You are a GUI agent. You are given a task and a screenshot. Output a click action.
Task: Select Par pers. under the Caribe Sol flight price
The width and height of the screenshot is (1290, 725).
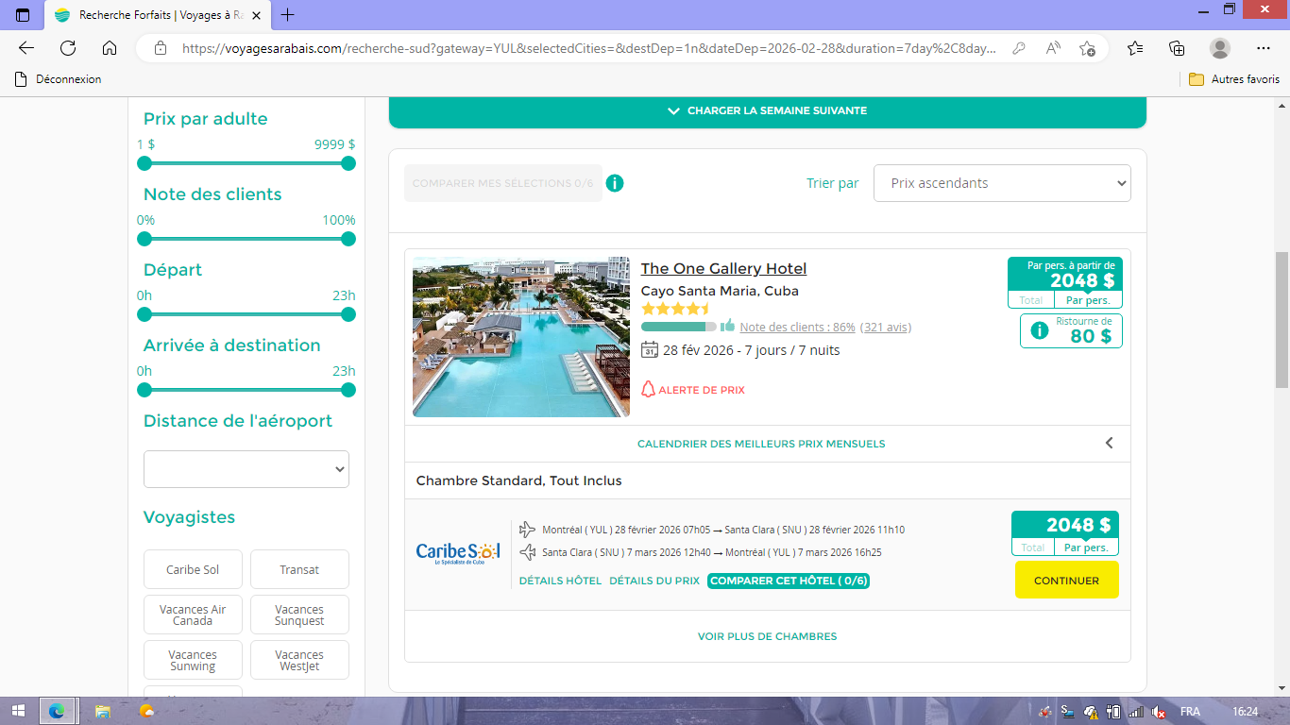(x=1086, y=548)
